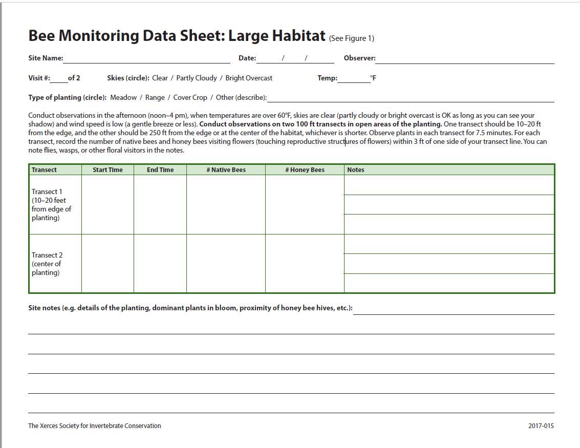Viewport: 580px width, 448px height.
Task: Click the Transect 1 # Native Bees cell
Action: (x=226, y=204)
